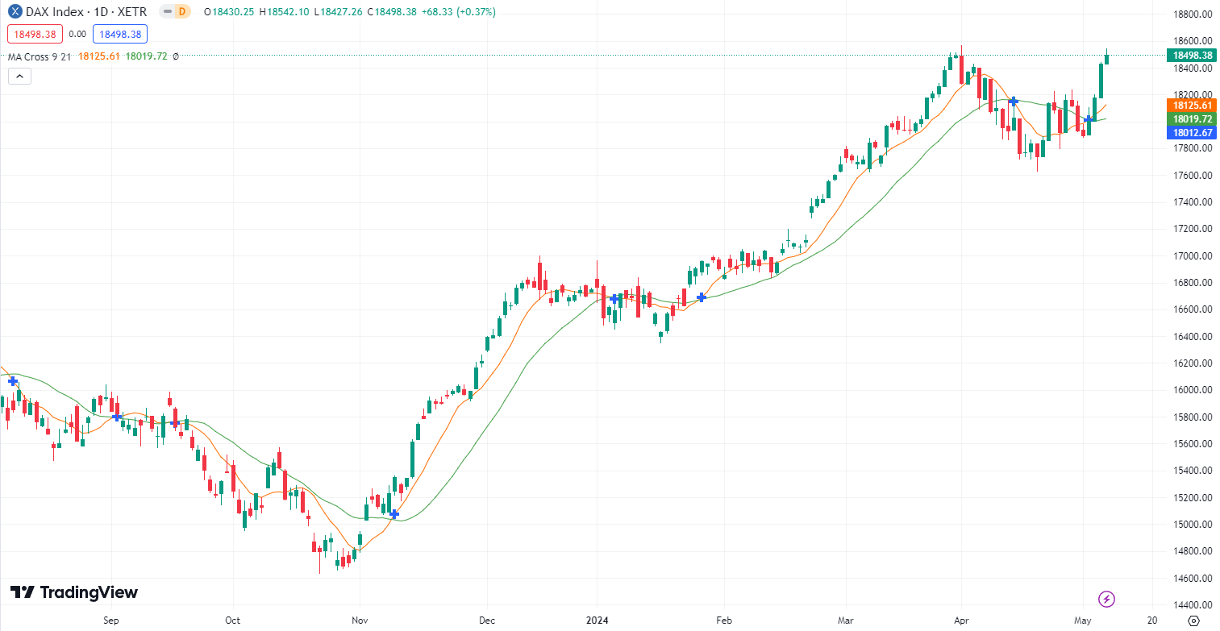Viewport: 1220px width, 631px height.
Task: Click green last-price label 18498.38 on axis
Action: point(1191,55)
